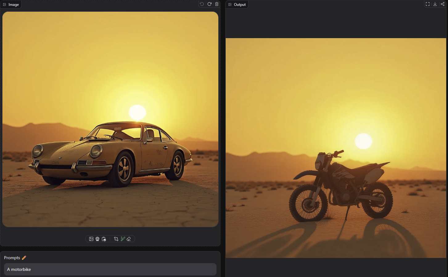
Task: Click the Prompts heading text
Action: point(12,258)
